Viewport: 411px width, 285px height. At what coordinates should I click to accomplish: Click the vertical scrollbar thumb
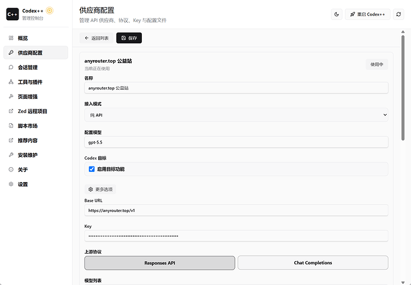(403, 88)
